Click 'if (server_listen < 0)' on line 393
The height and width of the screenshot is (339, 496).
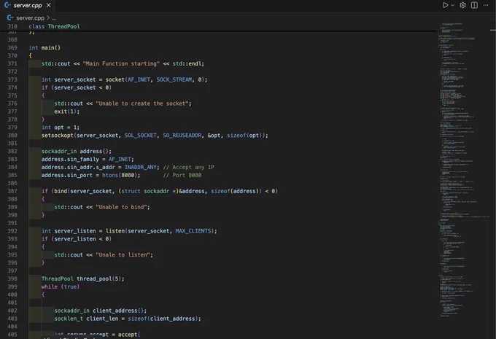coord(77,238)
